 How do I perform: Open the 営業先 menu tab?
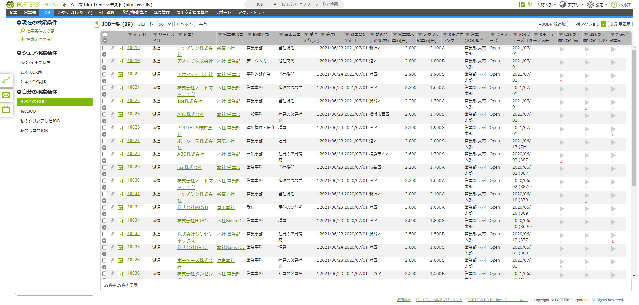(30, 13)
